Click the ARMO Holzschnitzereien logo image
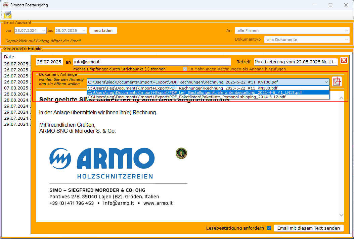 click(101, 163)
